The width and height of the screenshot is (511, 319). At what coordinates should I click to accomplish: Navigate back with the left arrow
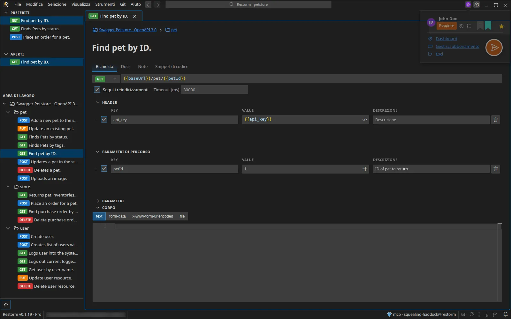(x=148, y=4)
